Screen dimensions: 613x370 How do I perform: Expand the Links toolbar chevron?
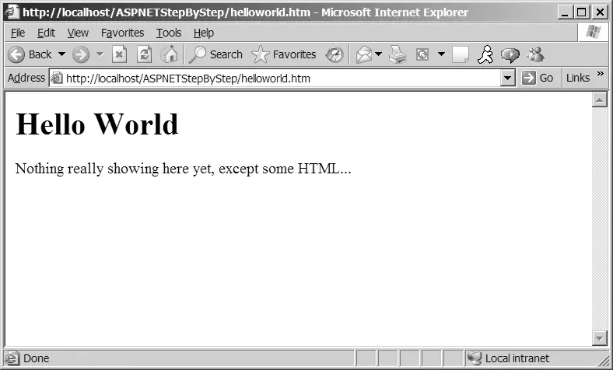(x=601, y=73)
